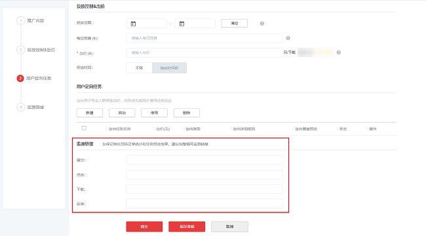
Task: Click step 2 circle in sidebar
Action: click(21, 49)
